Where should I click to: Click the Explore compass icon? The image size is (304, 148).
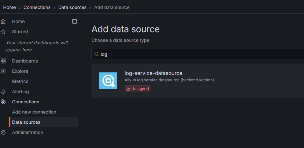[3, 71]
